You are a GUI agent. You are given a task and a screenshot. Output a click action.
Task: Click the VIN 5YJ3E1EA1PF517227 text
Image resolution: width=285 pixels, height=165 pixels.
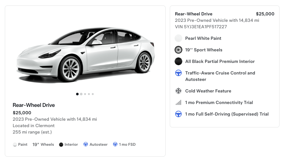tap(201, 27)
